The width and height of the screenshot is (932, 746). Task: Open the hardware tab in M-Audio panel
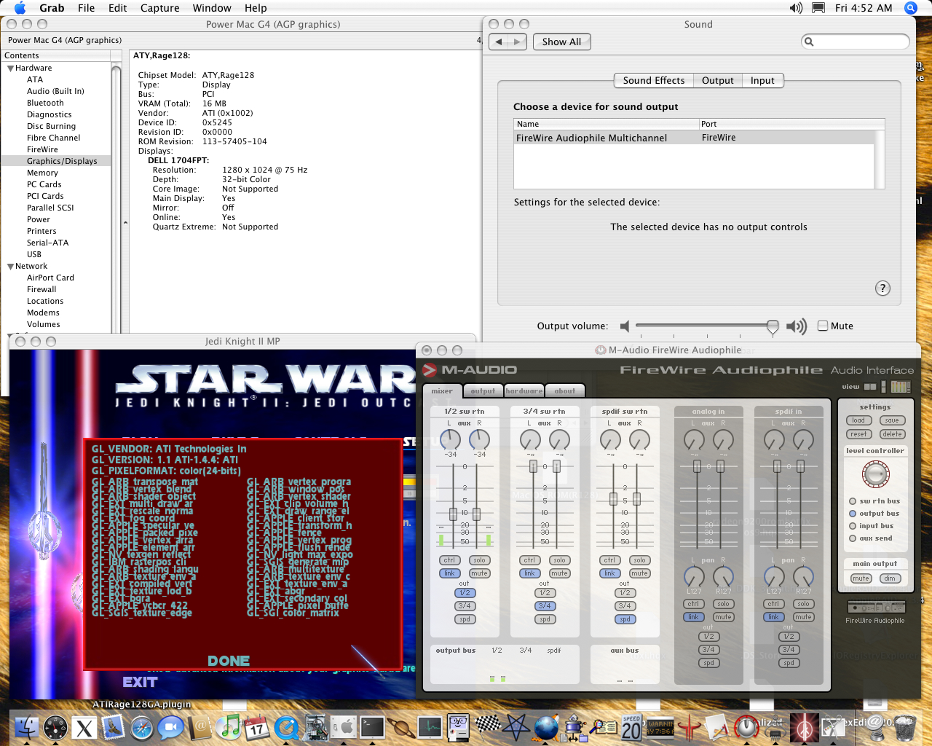pyautogui.click(x=524, y=391)
